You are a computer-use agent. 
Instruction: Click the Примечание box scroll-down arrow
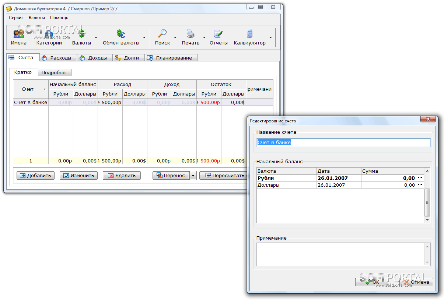[x=427, y=262]
